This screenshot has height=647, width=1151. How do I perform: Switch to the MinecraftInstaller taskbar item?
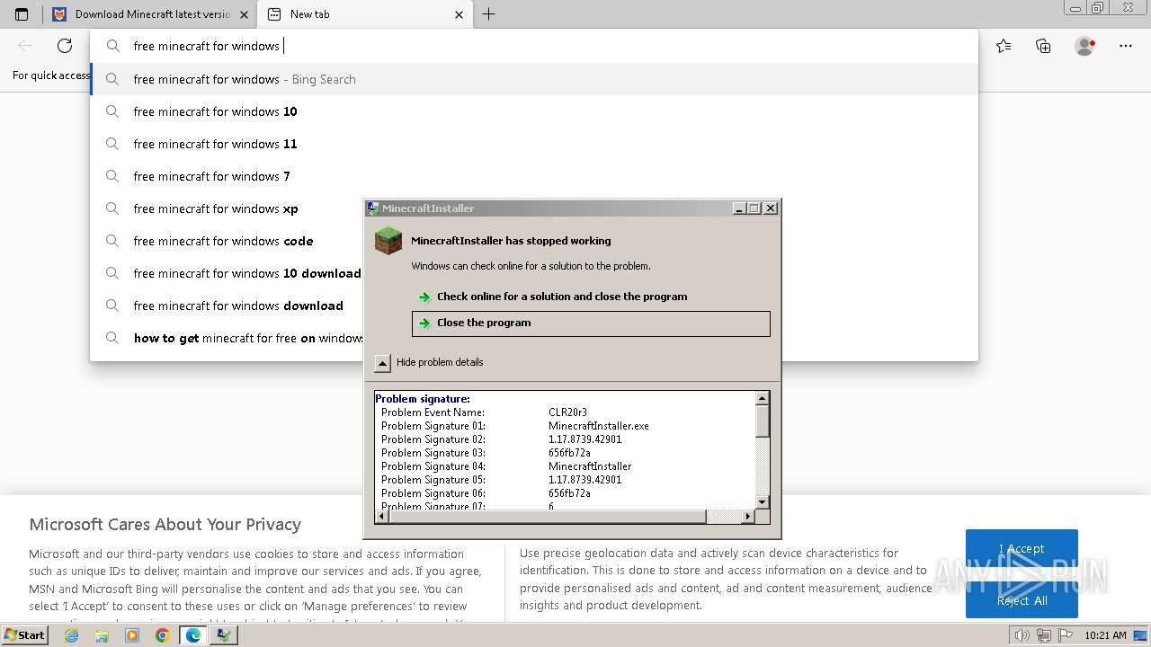(x=223, y=635)
